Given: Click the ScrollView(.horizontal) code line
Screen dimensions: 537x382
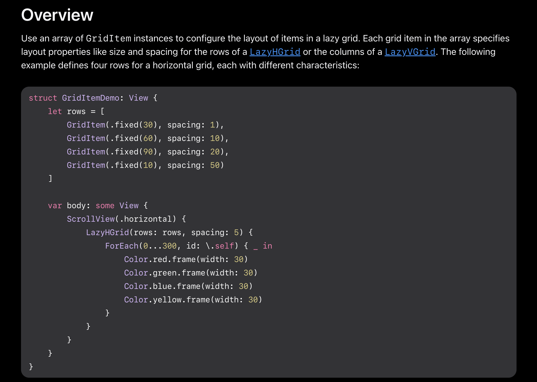Looking at the screenshot, I should coord(126,219).
